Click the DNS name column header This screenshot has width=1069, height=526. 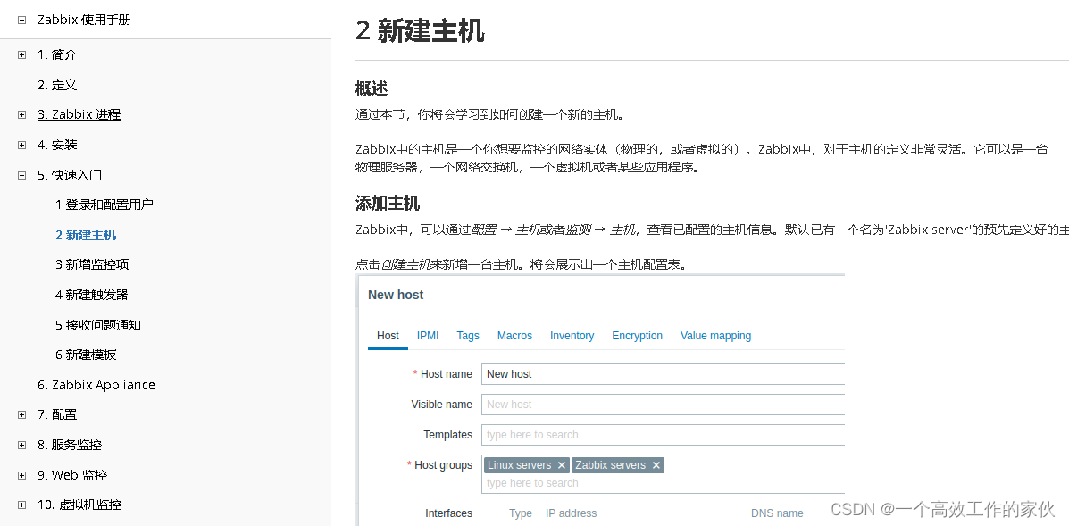777,513
